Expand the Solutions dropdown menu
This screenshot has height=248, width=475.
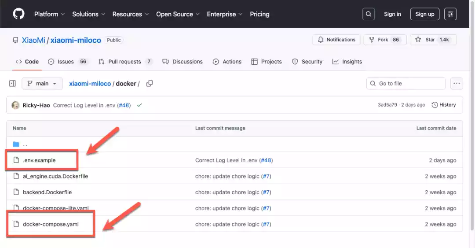point(88,14)
